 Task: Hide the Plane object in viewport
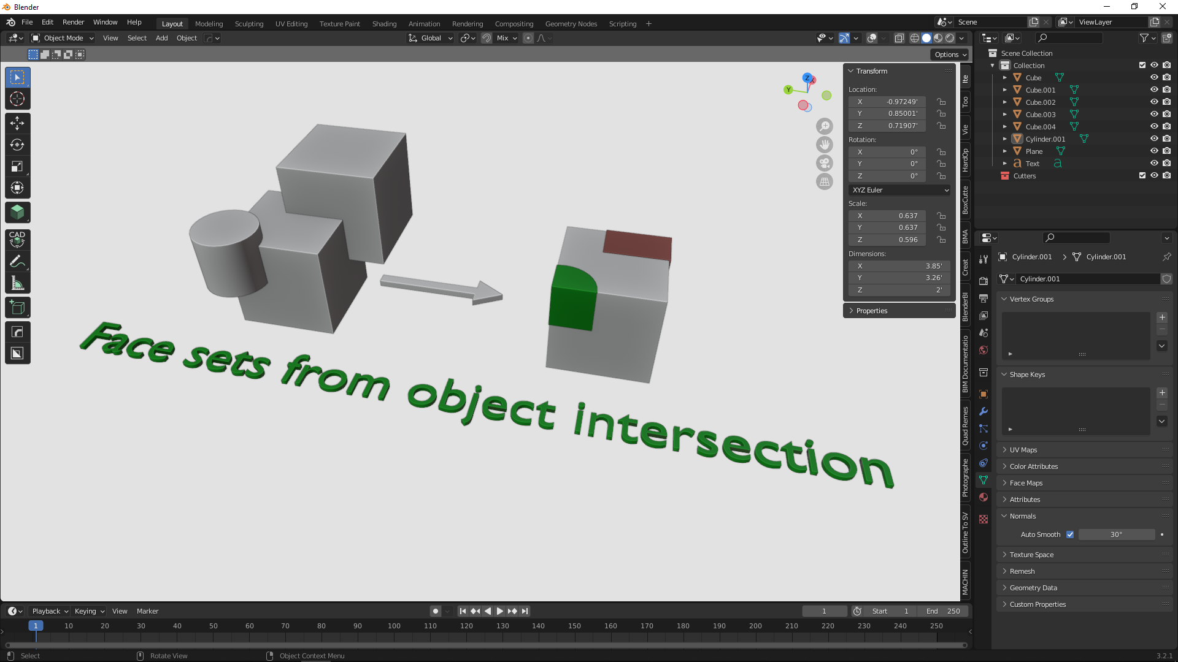click(1154, 151)
